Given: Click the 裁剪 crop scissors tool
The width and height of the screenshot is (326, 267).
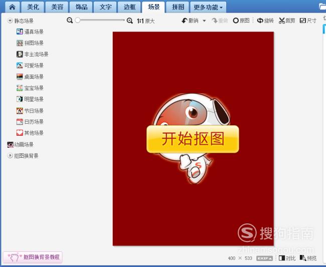Looking at the screenshot, I should pyautogui.click(x=287, y=21).
